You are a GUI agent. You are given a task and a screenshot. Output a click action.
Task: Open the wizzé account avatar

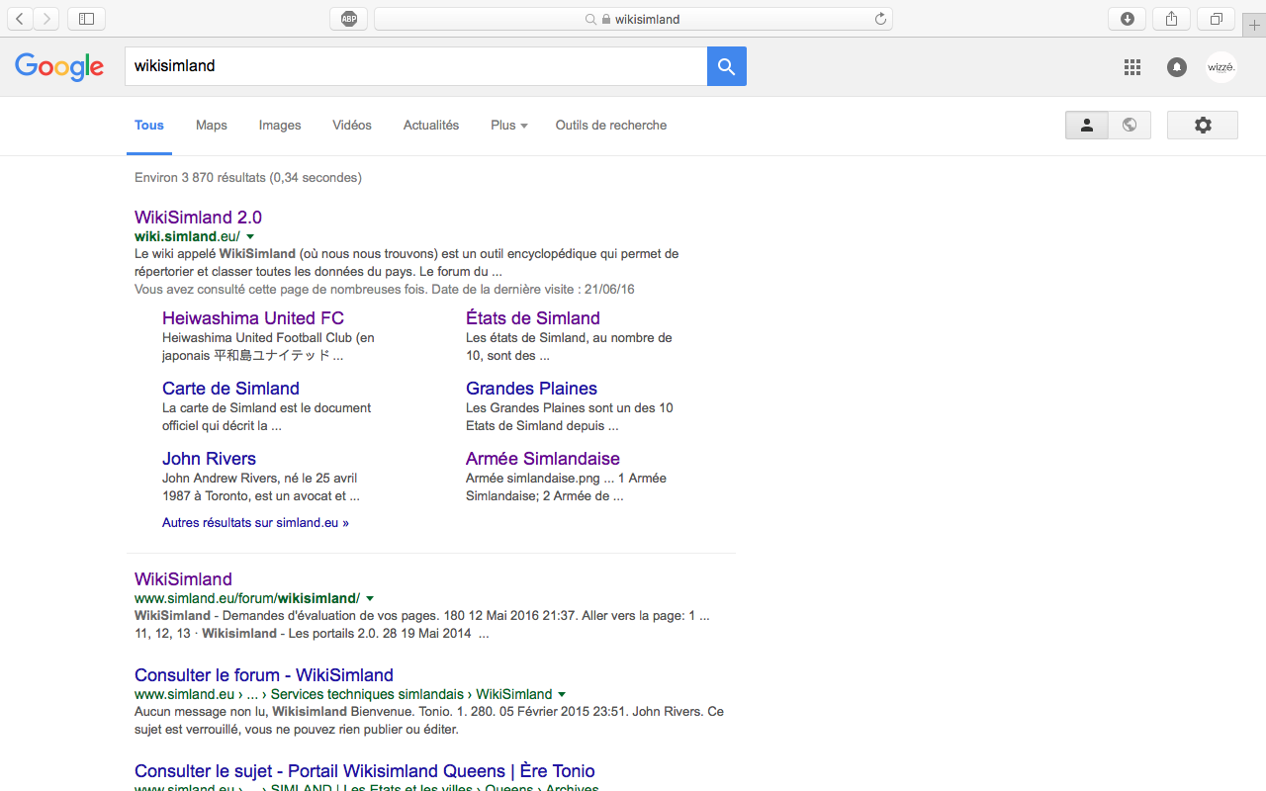click(x=1221, y=67)
